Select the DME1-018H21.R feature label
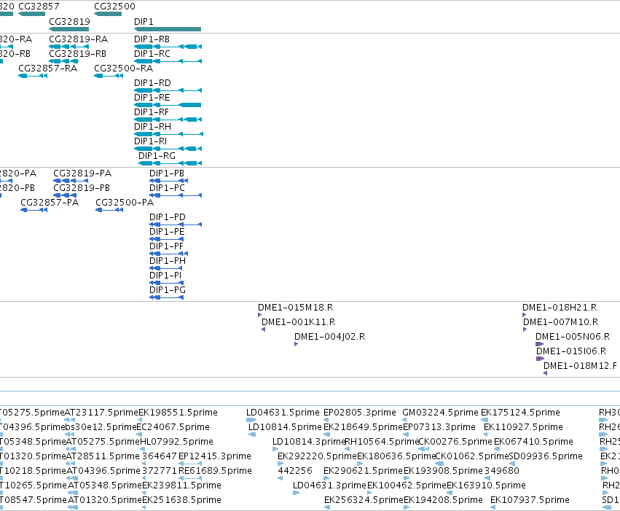620x511 pixels. (560, 308)
